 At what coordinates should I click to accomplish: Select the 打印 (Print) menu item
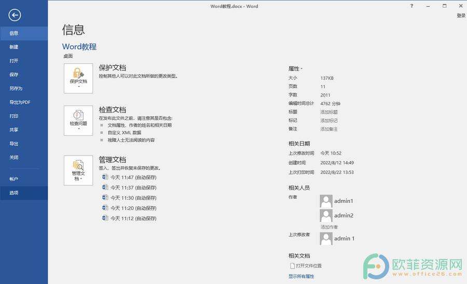coord(24,116)
